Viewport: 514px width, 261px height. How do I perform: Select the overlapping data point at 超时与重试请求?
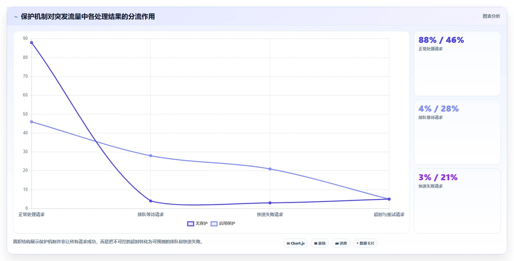click(389, 199)
